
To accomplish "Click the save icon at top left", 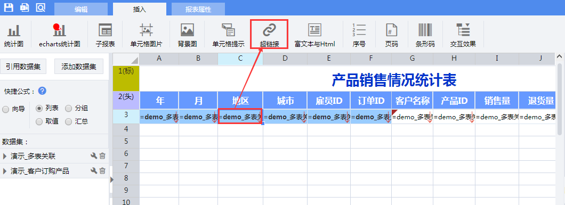I will click(x=9, y=7).
